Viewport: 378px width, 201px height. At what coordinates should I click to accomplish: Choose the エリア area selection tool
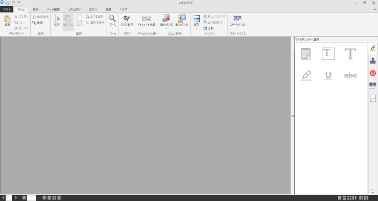(79, 21)
